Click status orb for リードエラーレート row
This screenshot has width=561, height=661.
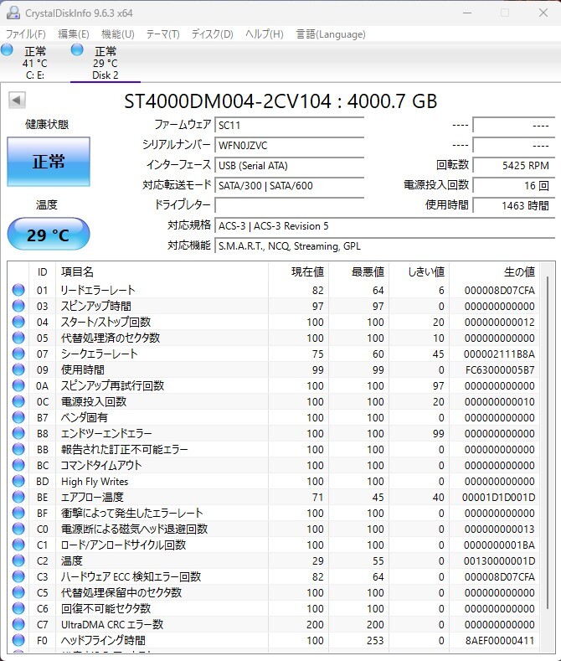(x=18, y=290)
